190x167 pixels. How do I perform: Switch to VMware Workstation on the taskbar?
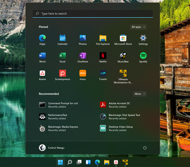(x=125, y=162)
